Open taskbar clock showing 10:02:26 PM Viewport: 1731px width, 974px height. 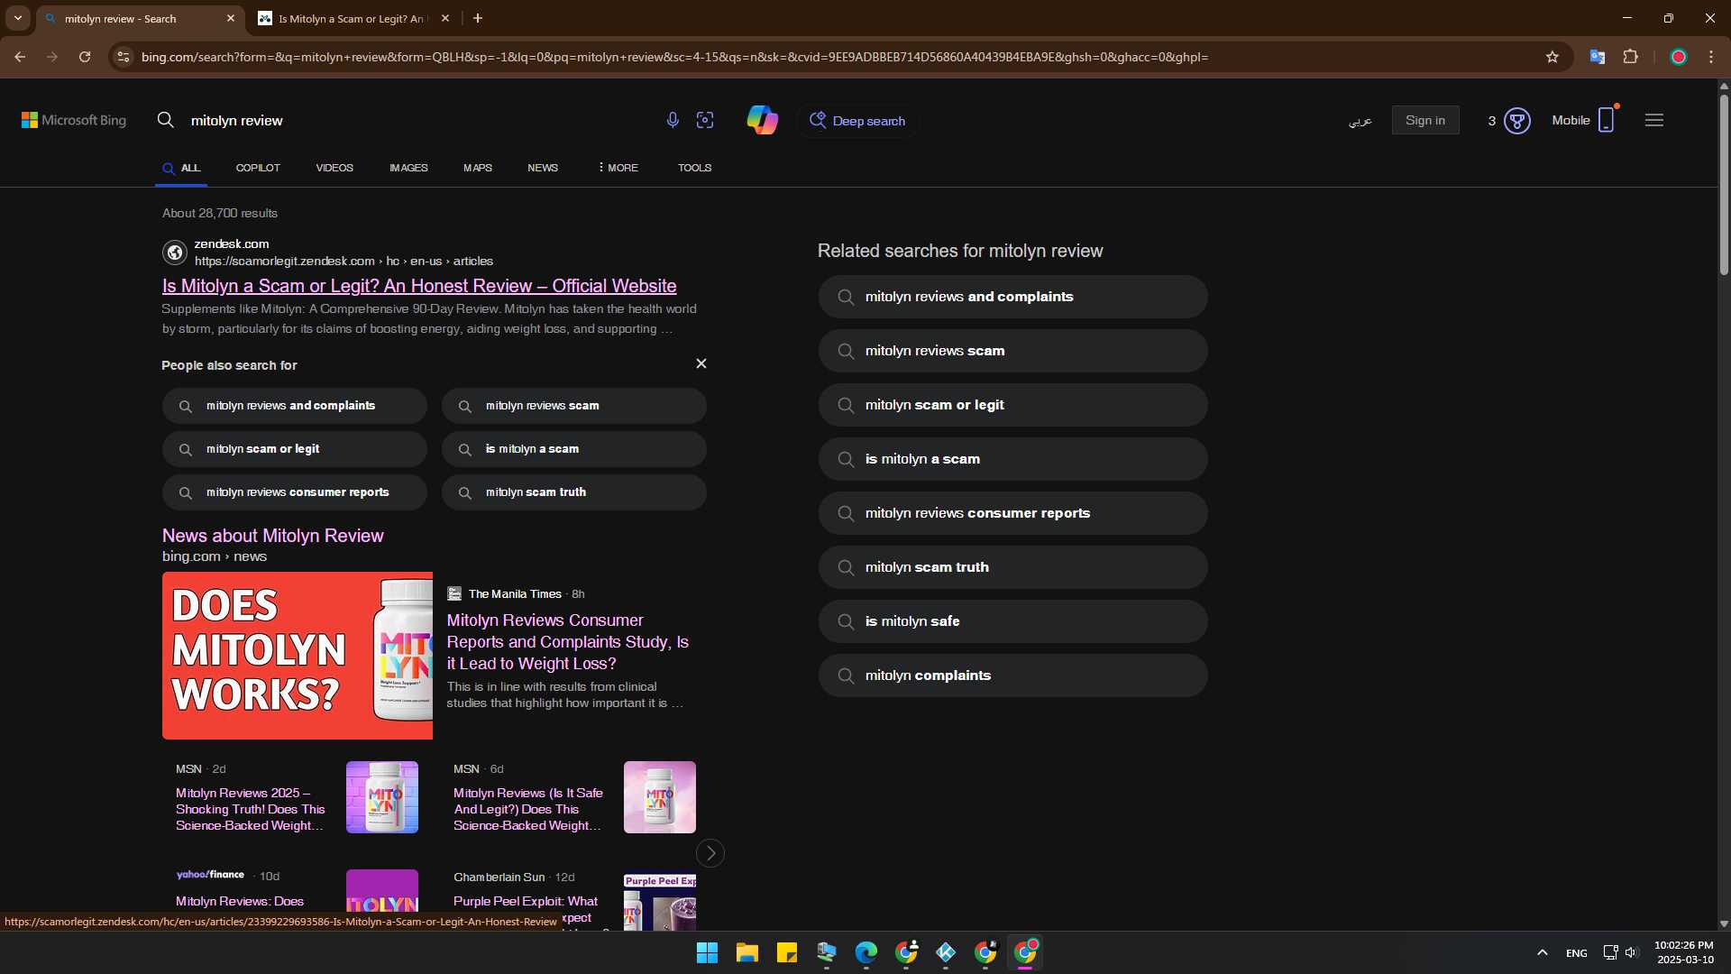coord(1684,952)
